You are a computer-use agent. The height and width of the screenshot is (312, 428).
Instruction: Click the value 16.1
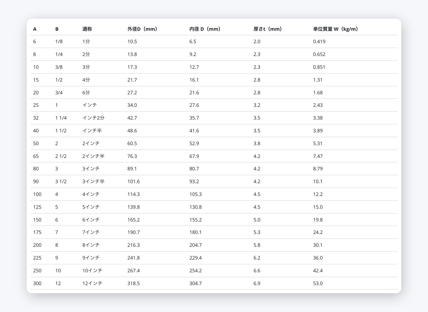click(x=194, y=80)
